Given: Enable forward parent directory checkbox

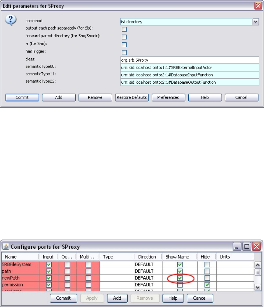Looking at the screenshot, I should pyautogui.click(x=124, y=37).
